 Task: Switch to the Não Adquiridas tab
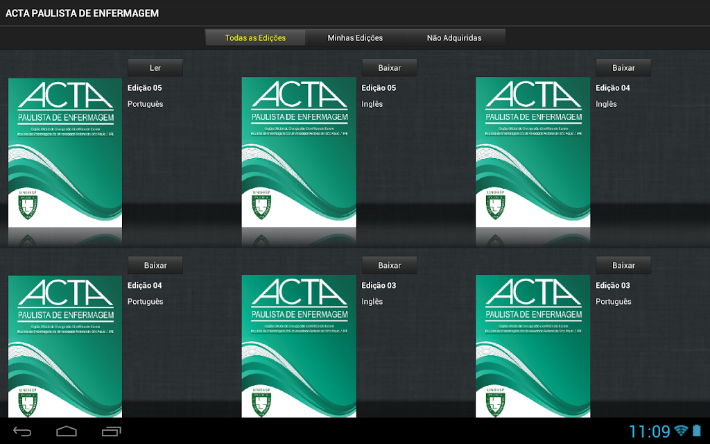(x=454, y=37)
